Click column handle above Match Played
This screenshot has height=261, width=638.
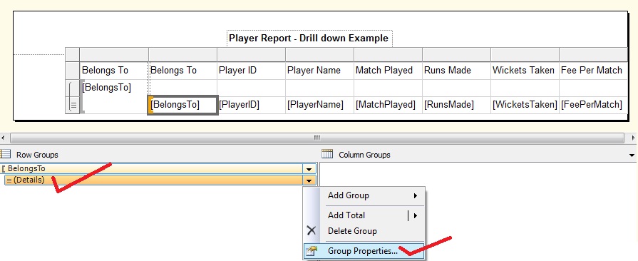(388, 54)
